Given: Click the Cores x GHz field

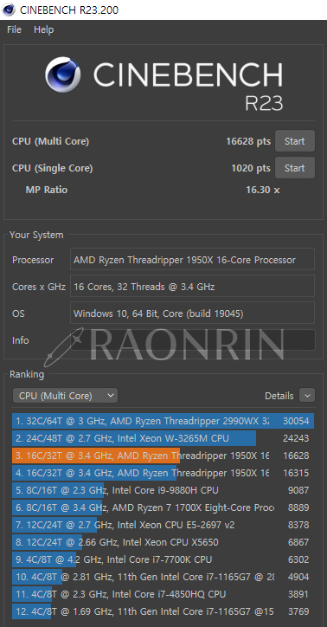Looking at the screenshot, I should pos(192,287).
